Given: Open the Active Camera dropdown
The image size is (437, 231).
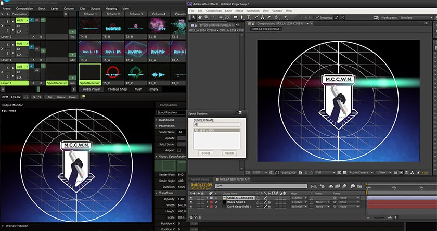Looking at the screenshot, I should pyautogui.click(x=361, y=173).
